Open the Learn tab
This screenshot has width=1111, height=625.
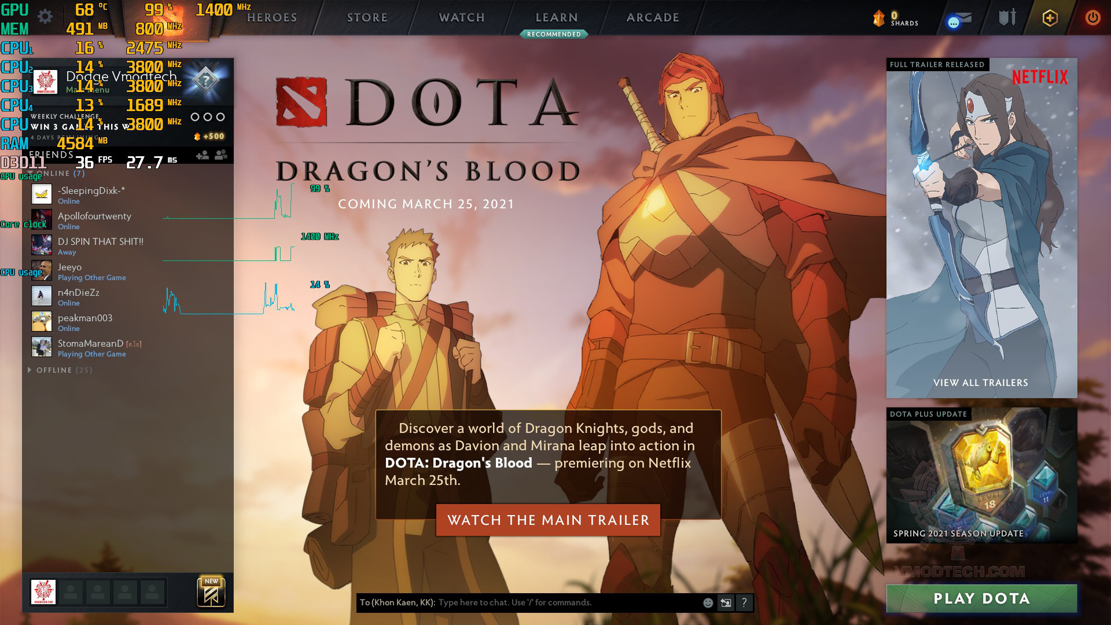(557, 17)
